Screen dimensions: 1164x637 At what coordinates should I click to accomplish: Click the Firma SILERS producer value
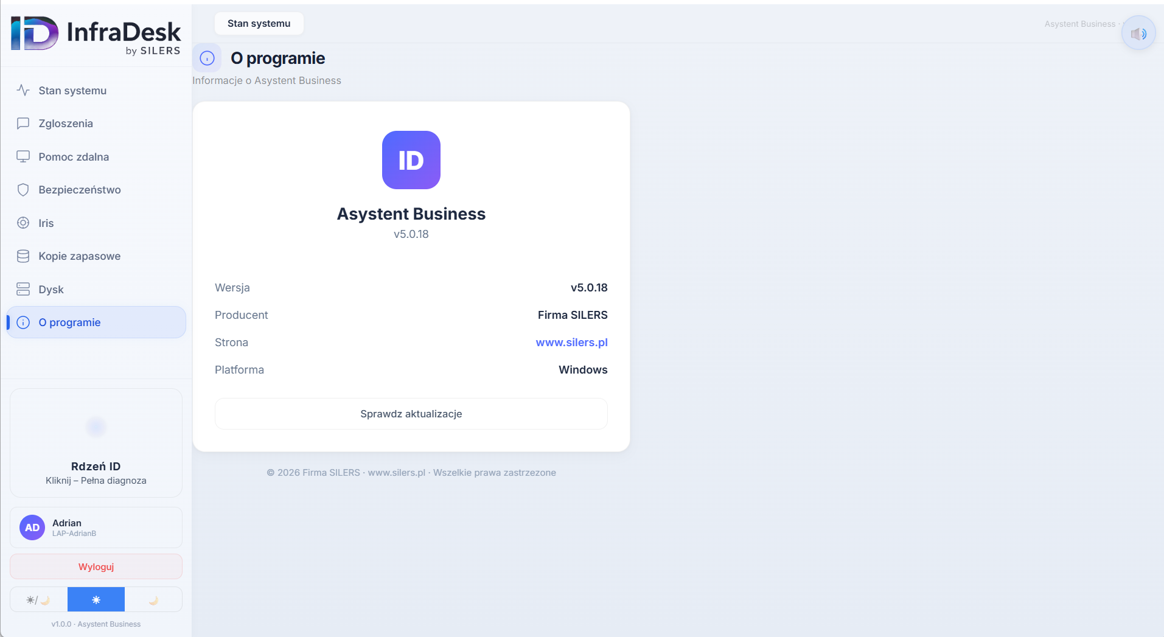click(x=573, y=315)
